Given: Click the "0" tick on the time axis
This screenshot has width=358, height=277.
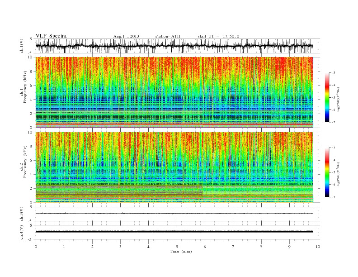Looking at the screenshot, I should point(36,247).
